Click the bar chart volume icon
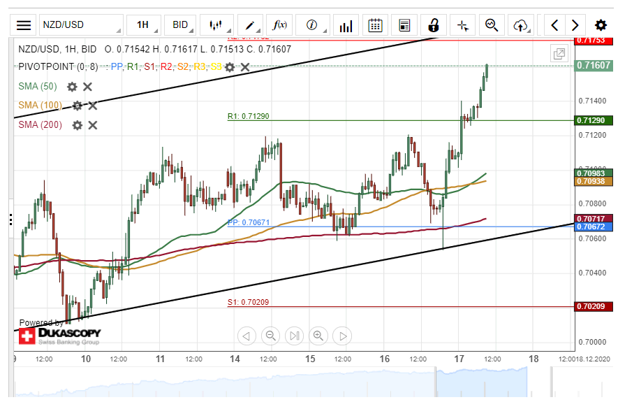Viewport: 618px width, 402px height. [x=345, y=26]
